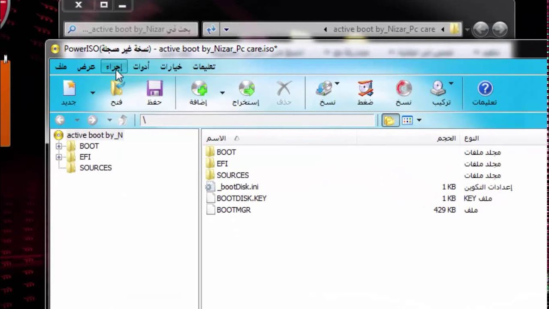Open the forward history dropdown arrow
549x309 pixels.
tap(110, 120)
